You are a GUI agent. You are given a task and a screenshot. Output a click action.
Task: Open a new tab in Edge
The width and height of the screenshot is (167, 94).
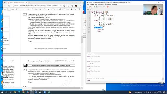coord(29,3)
